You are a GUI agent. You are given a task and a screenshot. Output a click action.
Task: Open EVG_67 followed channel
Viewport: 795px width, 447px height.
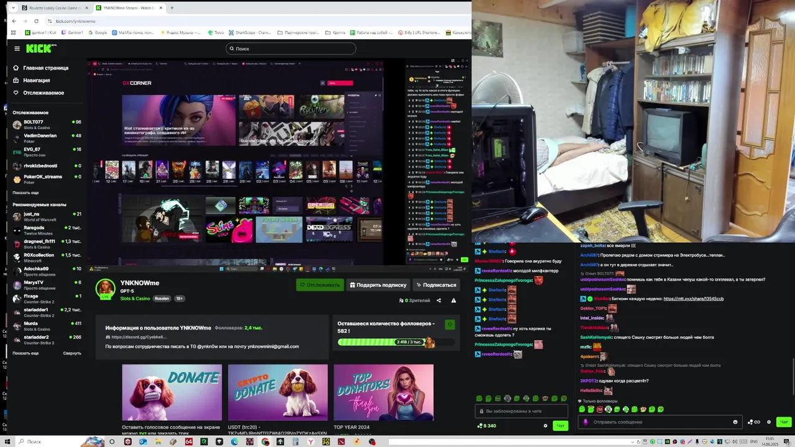[47, 152]
